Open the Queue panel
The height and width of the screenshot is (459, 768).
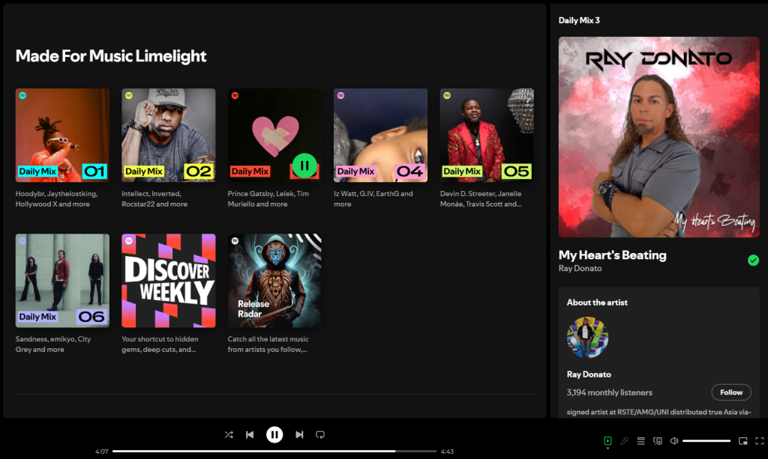[x=641, y=441]
